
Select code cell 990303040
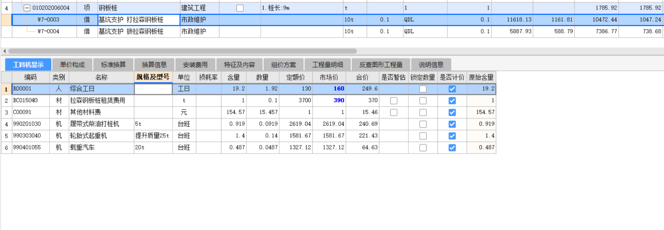click(31, 136)
